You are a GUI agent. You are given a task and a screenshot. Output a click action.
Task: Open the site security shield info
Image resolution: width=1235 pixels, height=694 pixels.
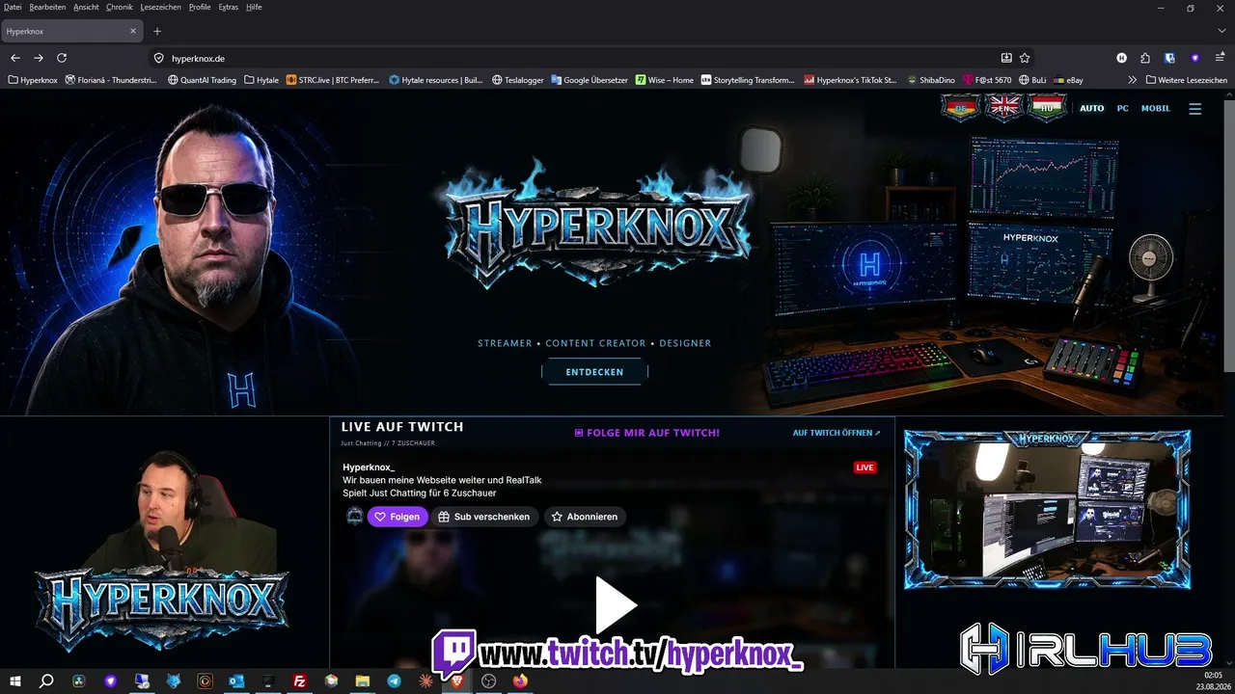click(x=159, y=58)
